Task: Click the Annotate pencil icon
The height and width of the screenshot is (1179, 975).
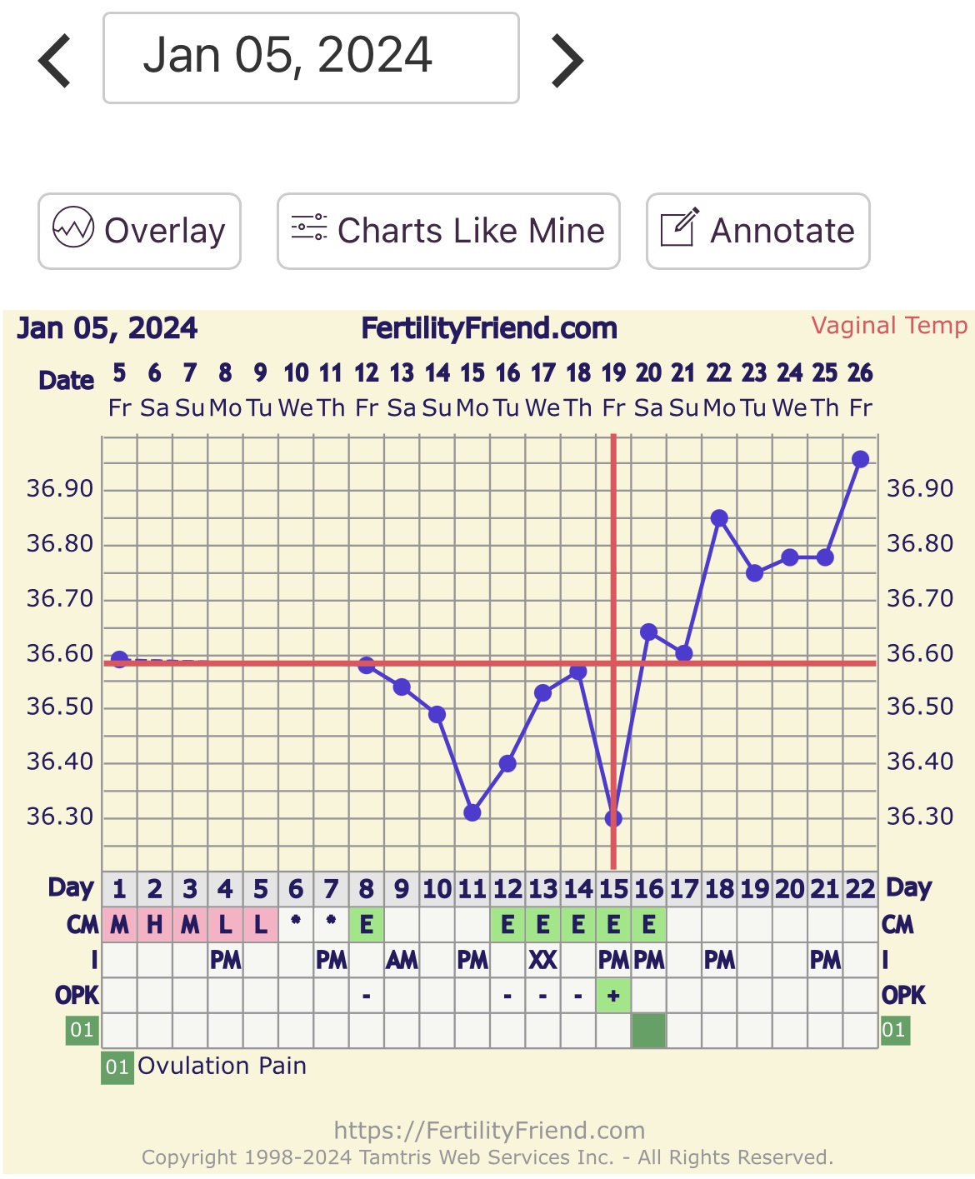Action: pyautogui.click(x=678, y=227)
